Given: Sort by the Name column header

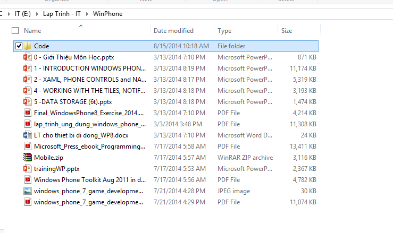Looking at the screenshot, I should [32, 31].
